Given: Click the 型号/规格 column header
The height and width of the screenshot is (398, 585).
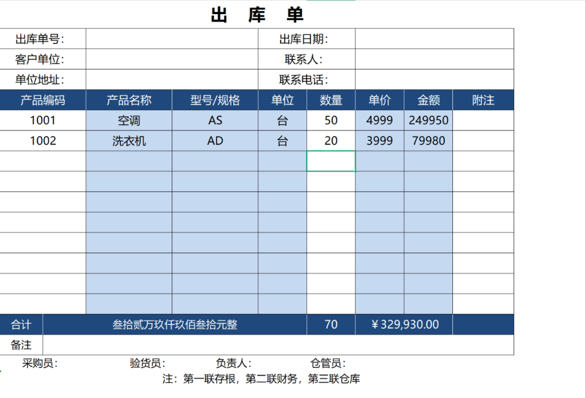Looking at the screenshot, I should [215, 100].
